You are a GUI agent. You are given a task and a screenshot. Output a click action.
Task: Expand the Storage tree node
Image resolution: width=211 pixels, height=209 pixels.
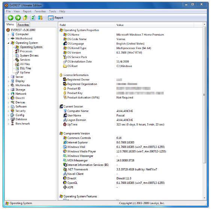coord(8,90)
